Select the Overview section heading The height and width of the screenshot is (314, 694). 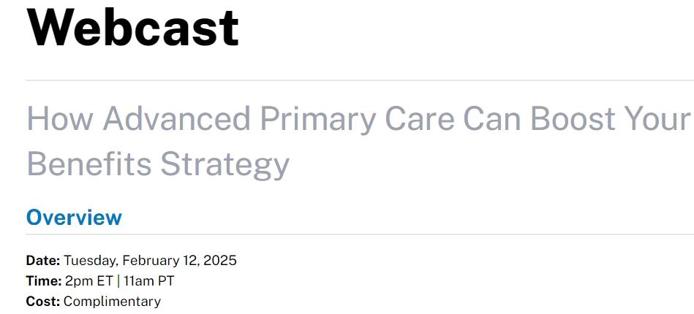(x=74, y=218)
